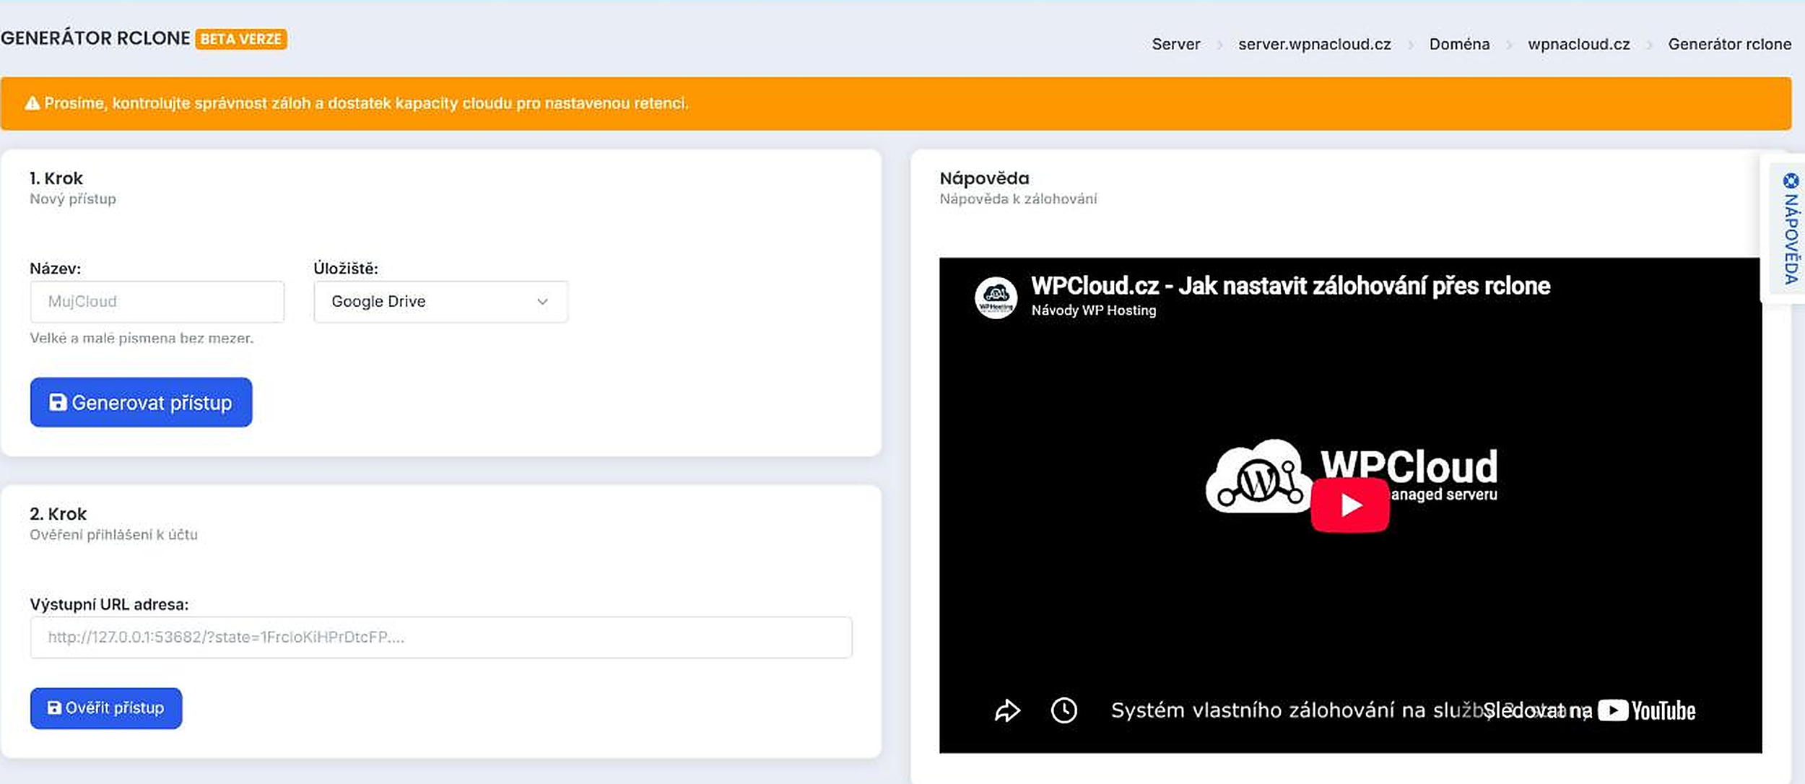
Task: Click the Generovat přístup button
Action: click(141, 402)
